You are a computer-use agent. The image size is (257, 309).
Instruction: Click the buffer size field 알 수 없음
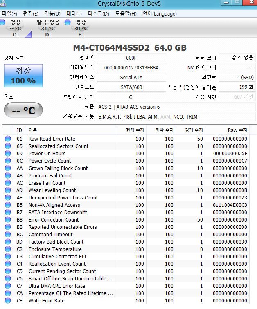pyautogui.click(x=237, y=58)
